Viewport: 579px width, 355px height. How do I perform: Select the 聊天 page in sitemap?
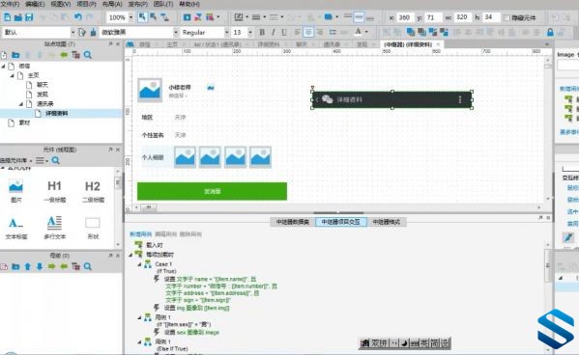pos(43,85)
